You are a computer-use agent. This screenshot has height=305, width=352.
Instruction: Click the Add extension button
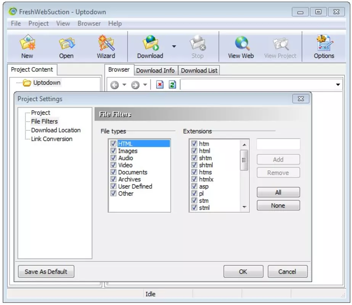278,160
